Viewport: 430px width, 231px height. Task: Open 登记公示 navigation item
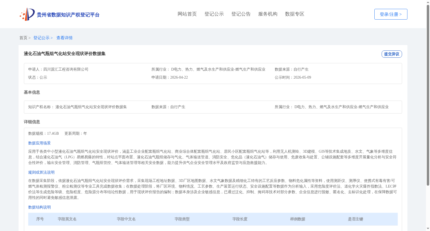pyautogui.click(x=214, y=14)
